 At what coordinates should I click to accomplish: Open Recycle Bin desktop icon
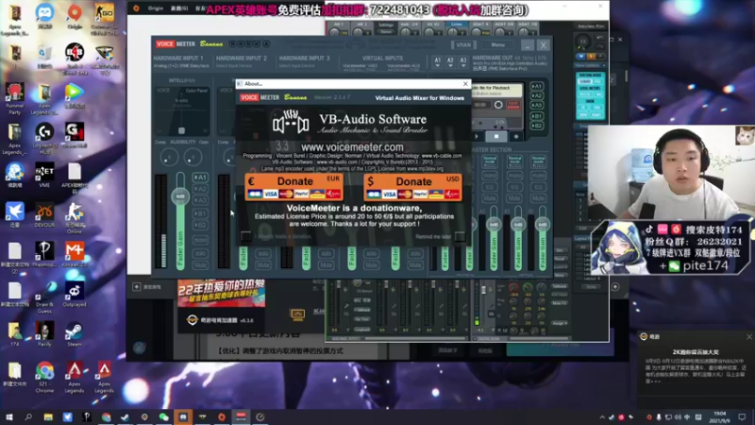(x=44, y=56)
